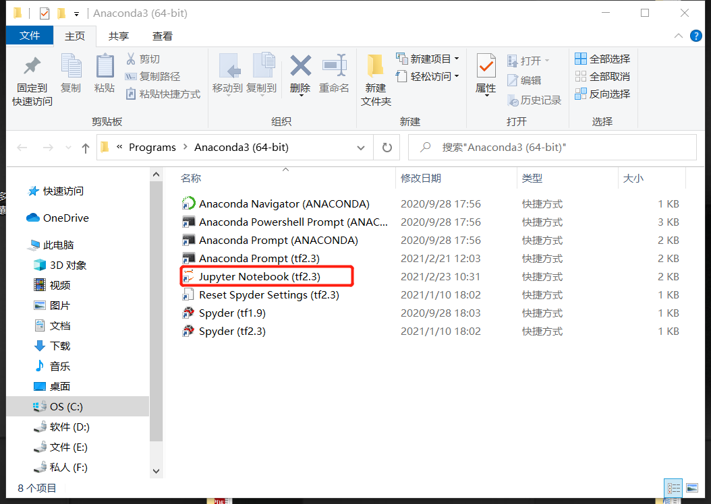Open 3D Objects (3D 对象) folder
Viewport: 711px width, 504px height.
click(x=60, y=265)
